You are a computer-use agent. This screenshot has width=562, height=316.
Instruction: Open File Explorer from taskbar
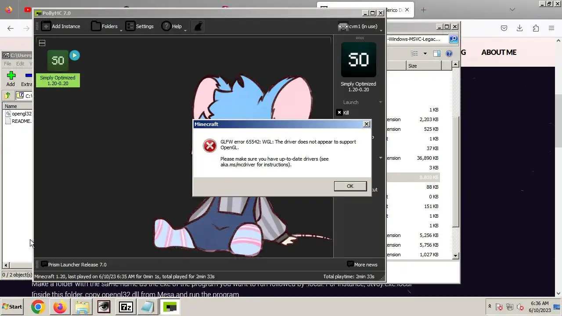(82, 307)
